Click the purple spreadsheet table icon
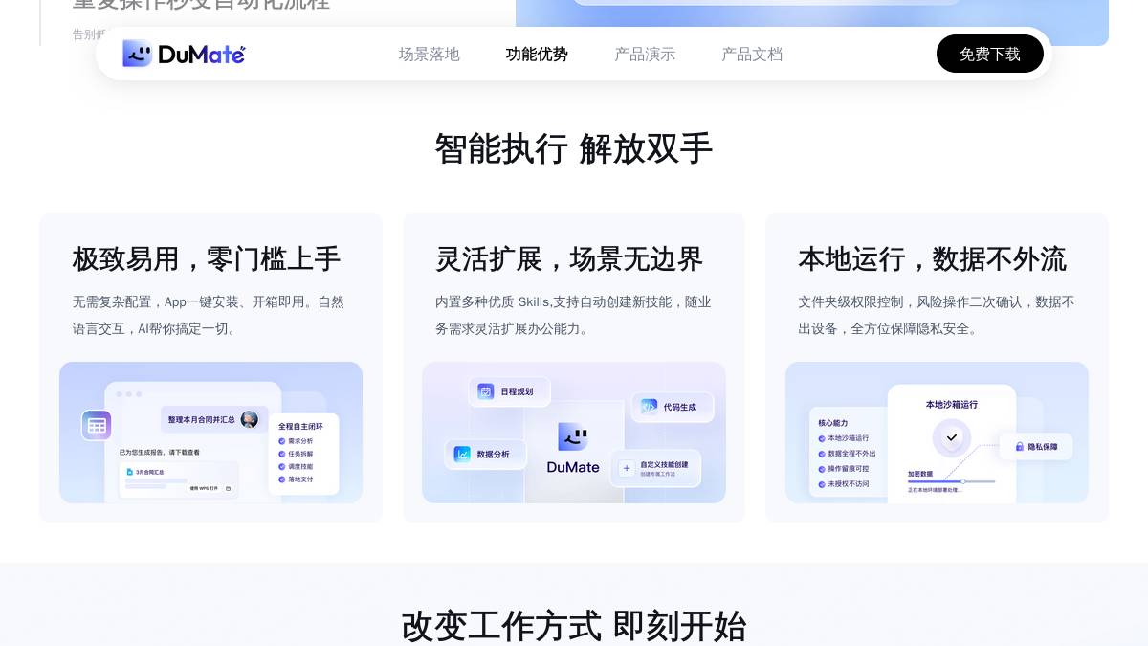The image size is (1148, 646). tap(97, 425)
